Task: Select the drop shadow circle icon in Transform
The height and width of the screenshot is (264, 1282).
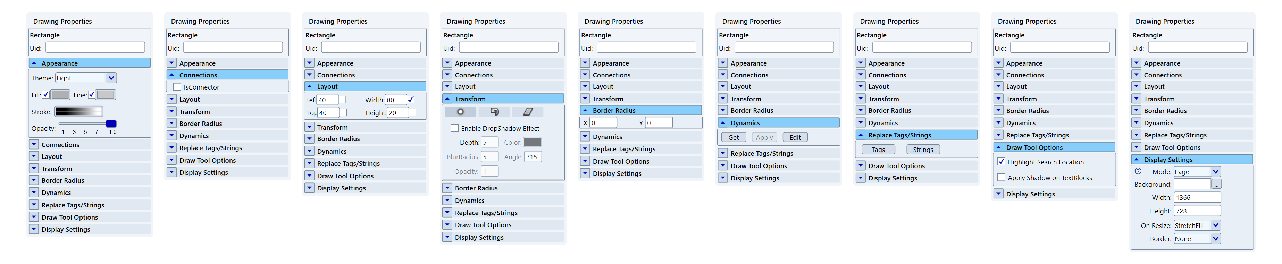Action: coord(460,112)
